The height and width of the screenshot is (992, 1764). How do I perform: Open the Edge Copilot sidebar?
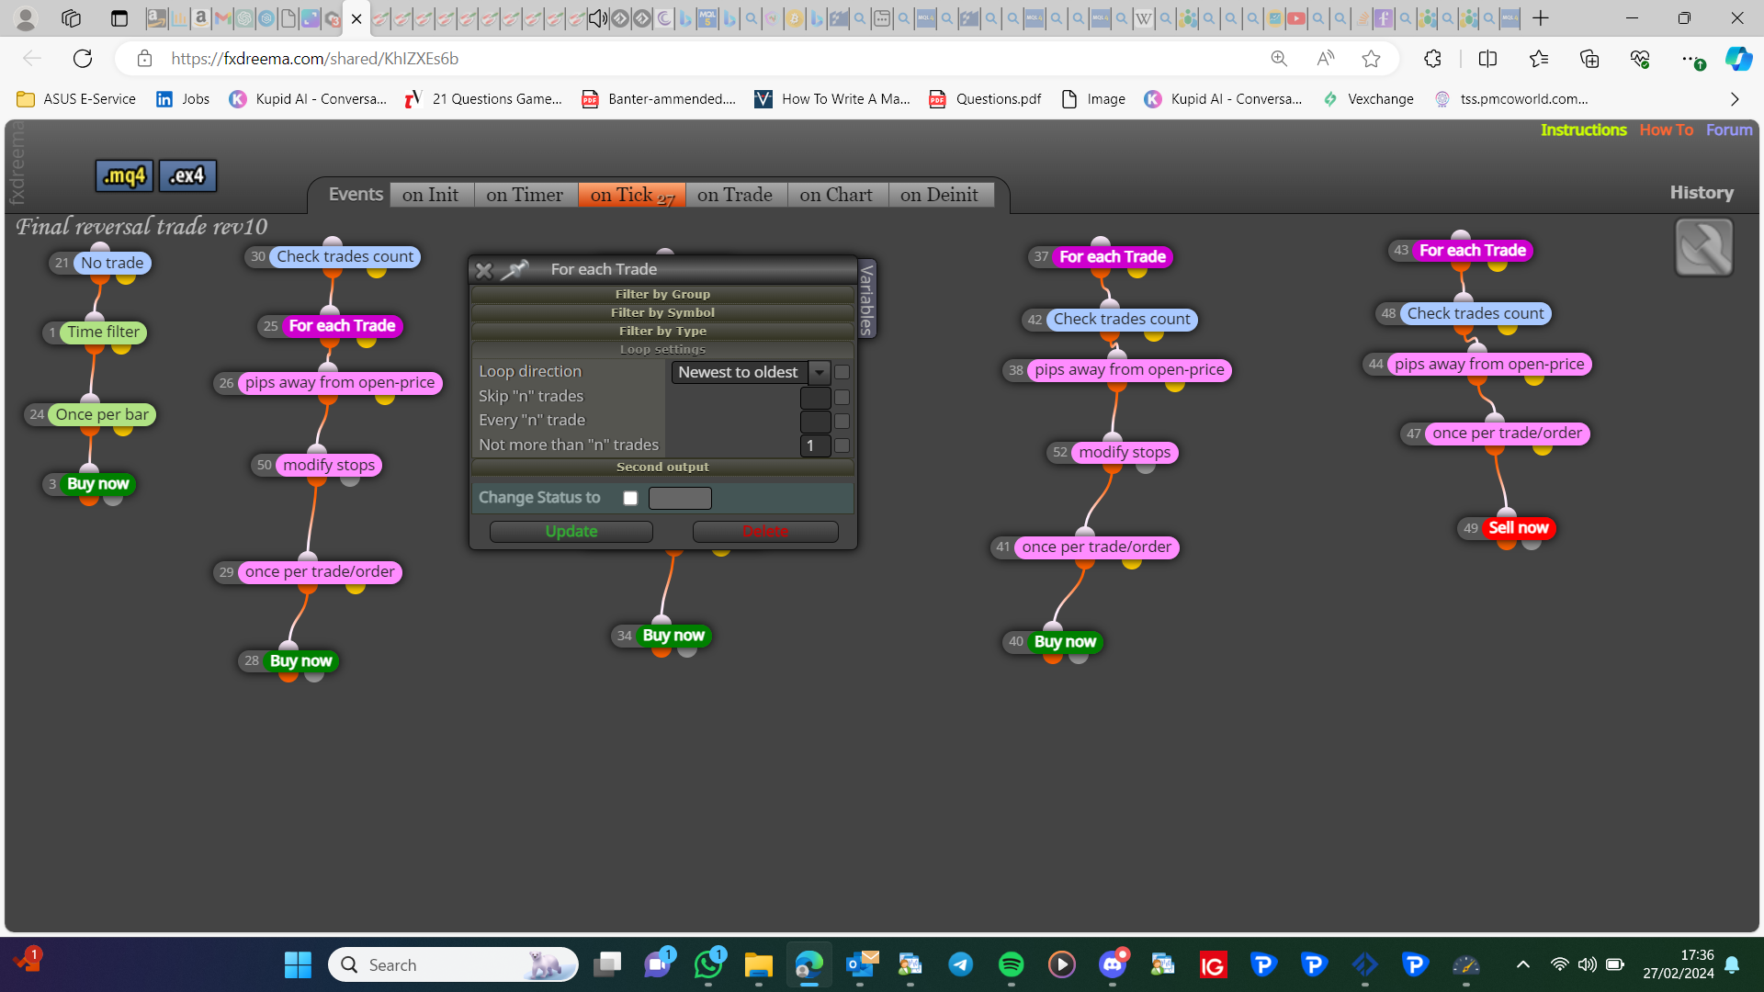[x=1737, y=59]
